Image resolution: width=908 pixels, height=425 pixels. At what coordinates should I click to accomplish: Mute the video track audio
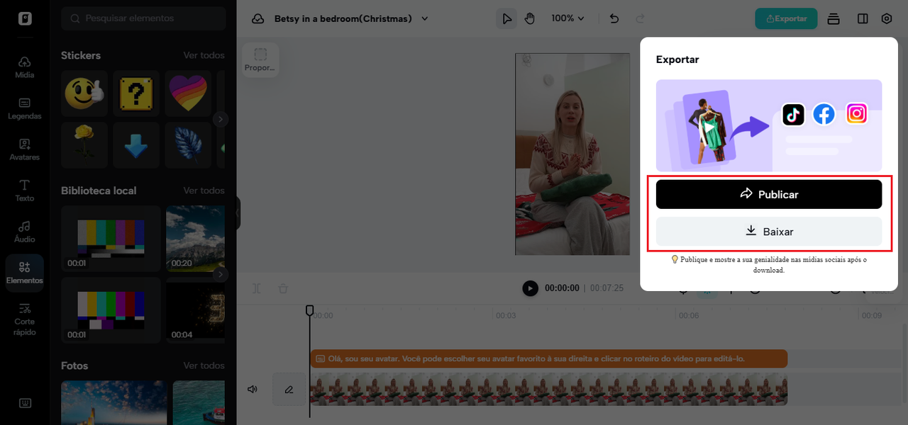(x=252, y=389)
